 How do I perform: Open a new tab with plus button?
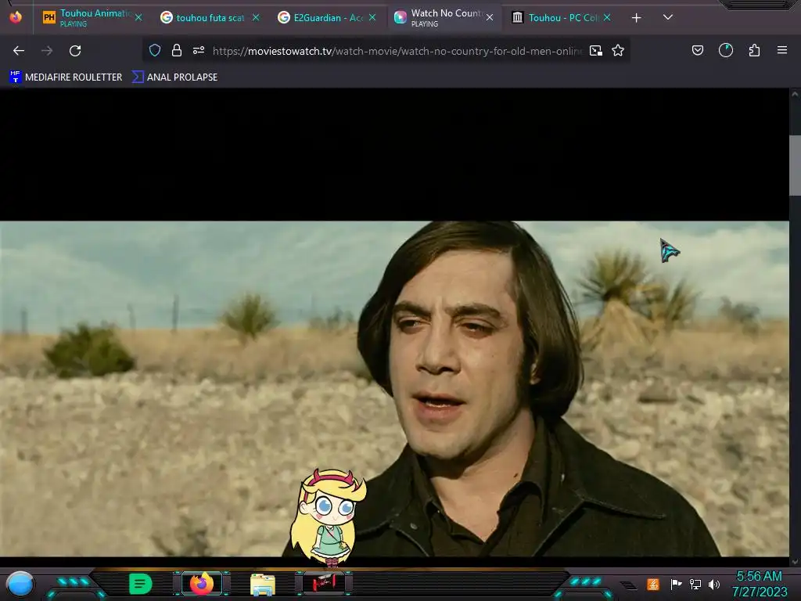pyautogui.click(x=637, y=18)
